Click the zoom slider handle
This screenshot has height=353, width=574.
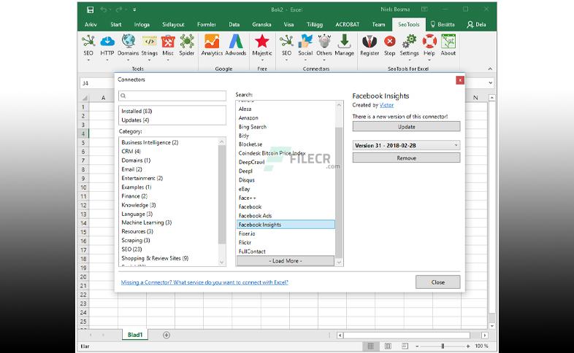tap(443, 346)
